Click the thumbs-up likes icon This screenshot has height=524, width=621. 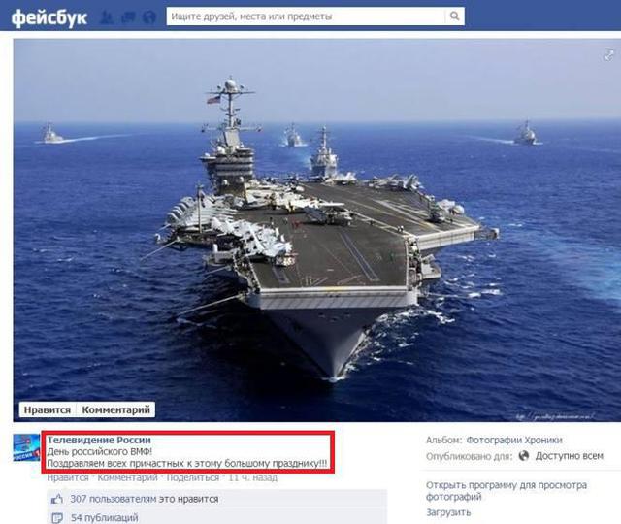coord(57,499)
